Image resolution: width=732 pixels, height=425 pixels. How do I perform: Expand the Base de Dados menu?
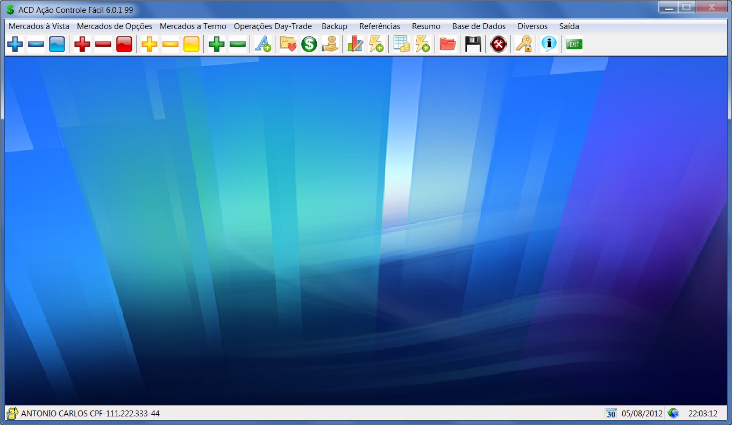click(479, 26)
